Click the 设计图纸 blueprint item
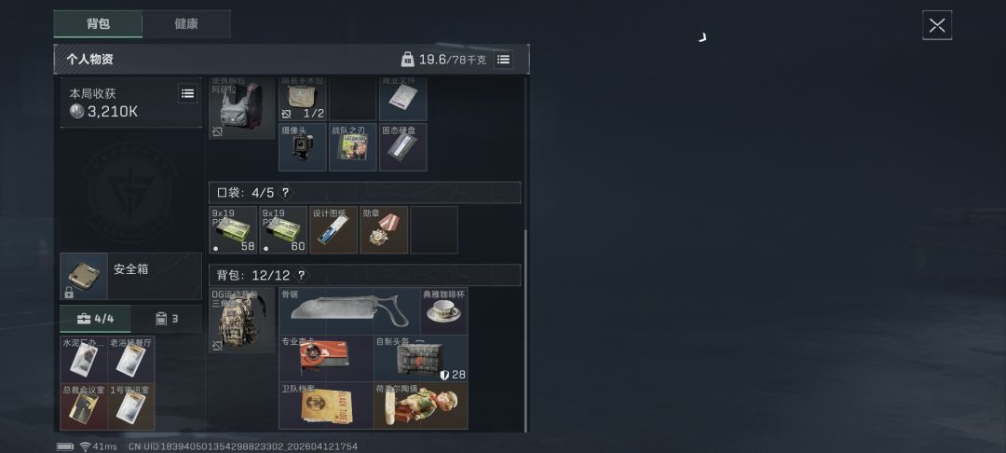Image resolution: width=1006 pixels, height=453 pixels. (x=333, y=229)
